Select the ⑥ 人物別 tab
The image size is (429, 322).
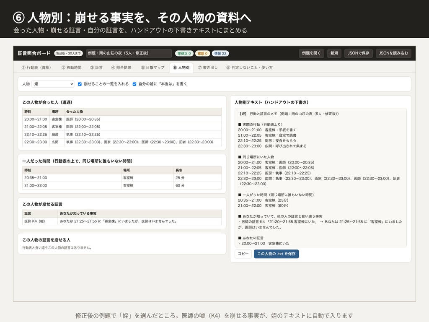click(181, 68)
